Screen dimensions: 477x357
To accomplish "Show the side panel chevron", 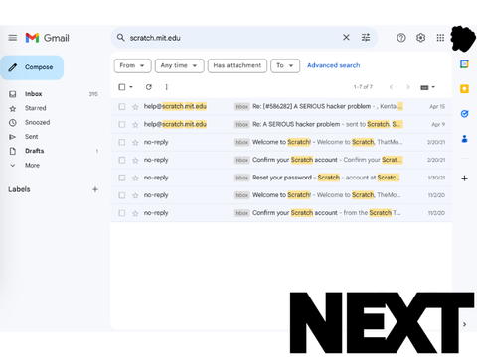I will pyautogui.click(x=465, y=324).
